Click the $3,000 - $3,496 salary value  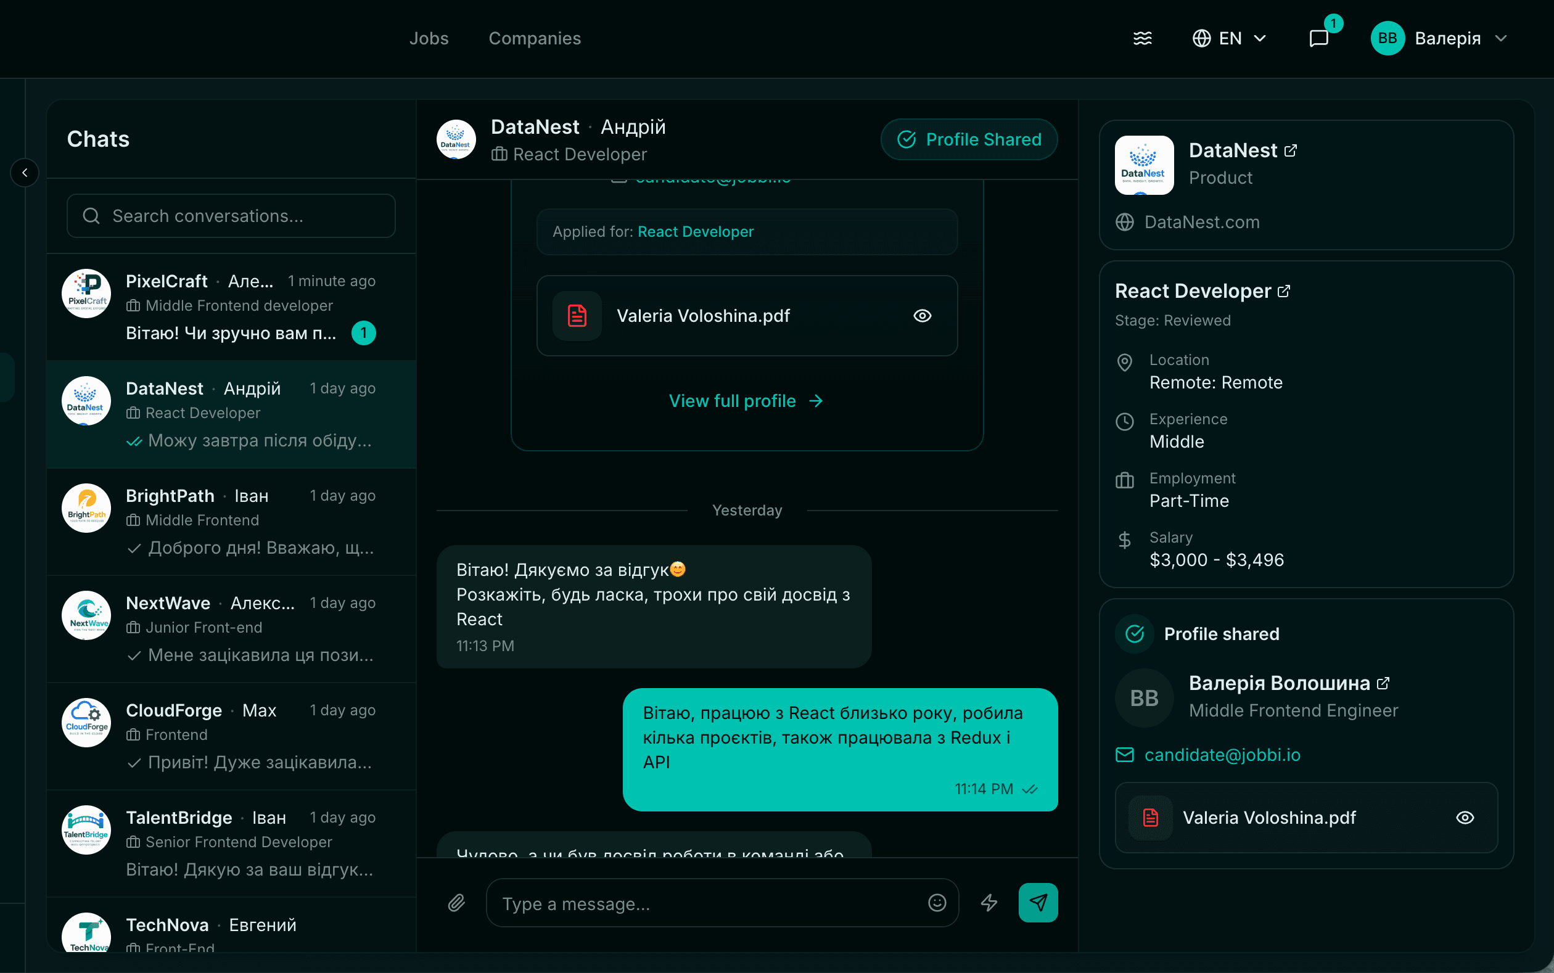[1216, 560]
